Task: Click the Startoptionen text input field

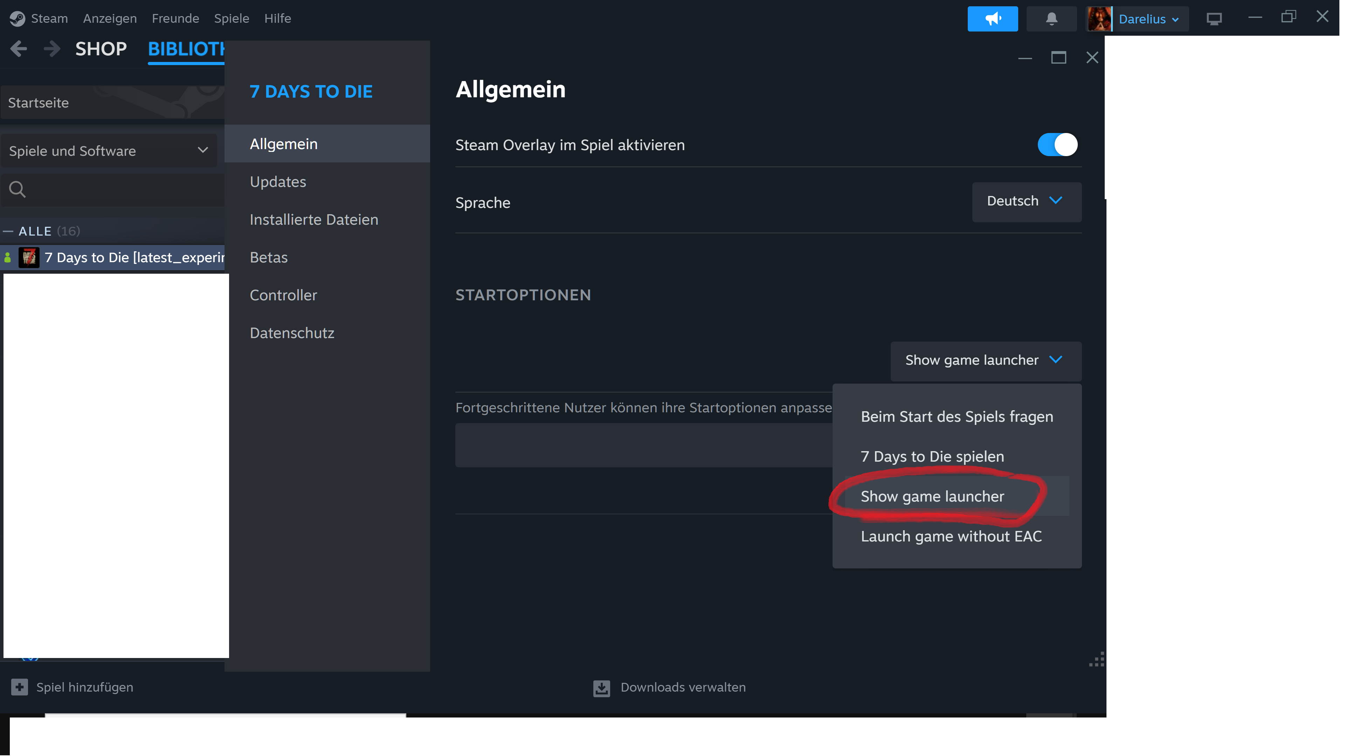Action: pos(644,445)
